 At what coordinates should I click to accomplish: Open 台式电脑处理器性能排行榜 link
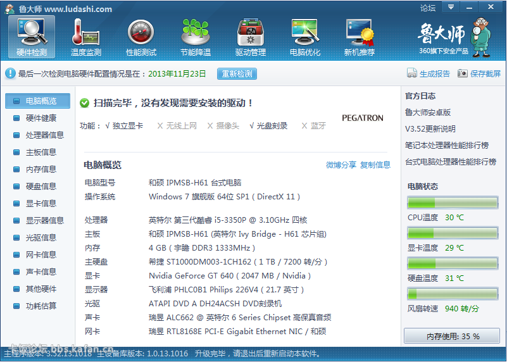[x=451, y=161]
